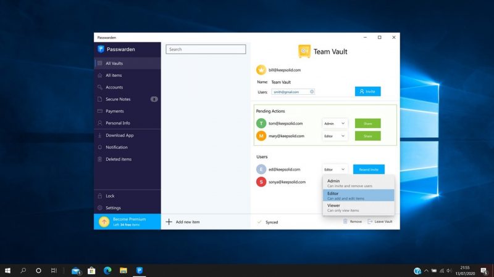Go to Secure Notes
The height and width of the screenshot is (277, 494).
click(127, 99)
